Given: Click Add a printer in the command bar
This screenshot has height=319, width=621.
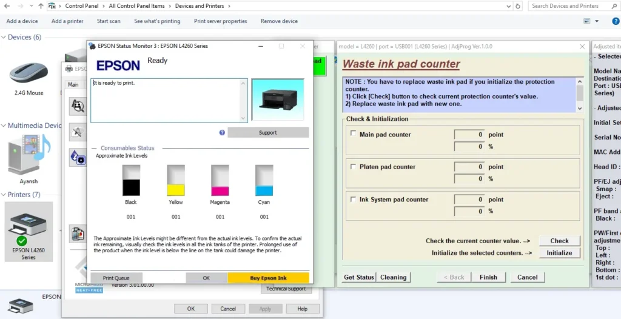Looking at the screenshot, I should [x=67, y=21].
